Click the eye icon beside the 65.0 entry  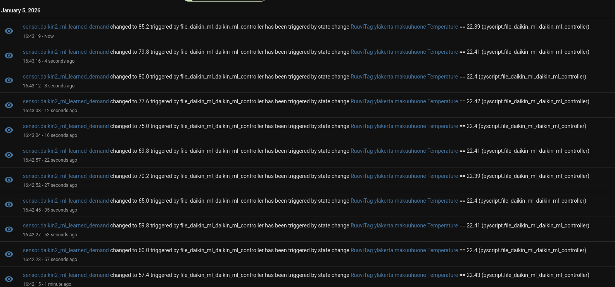[x=9, y=205]
